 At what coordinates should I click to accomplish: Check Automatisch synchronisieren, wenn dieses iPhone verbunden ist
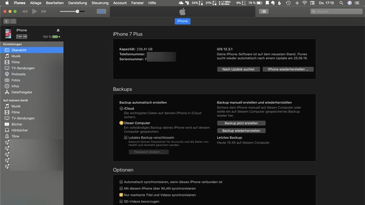[x=121, y=182]
